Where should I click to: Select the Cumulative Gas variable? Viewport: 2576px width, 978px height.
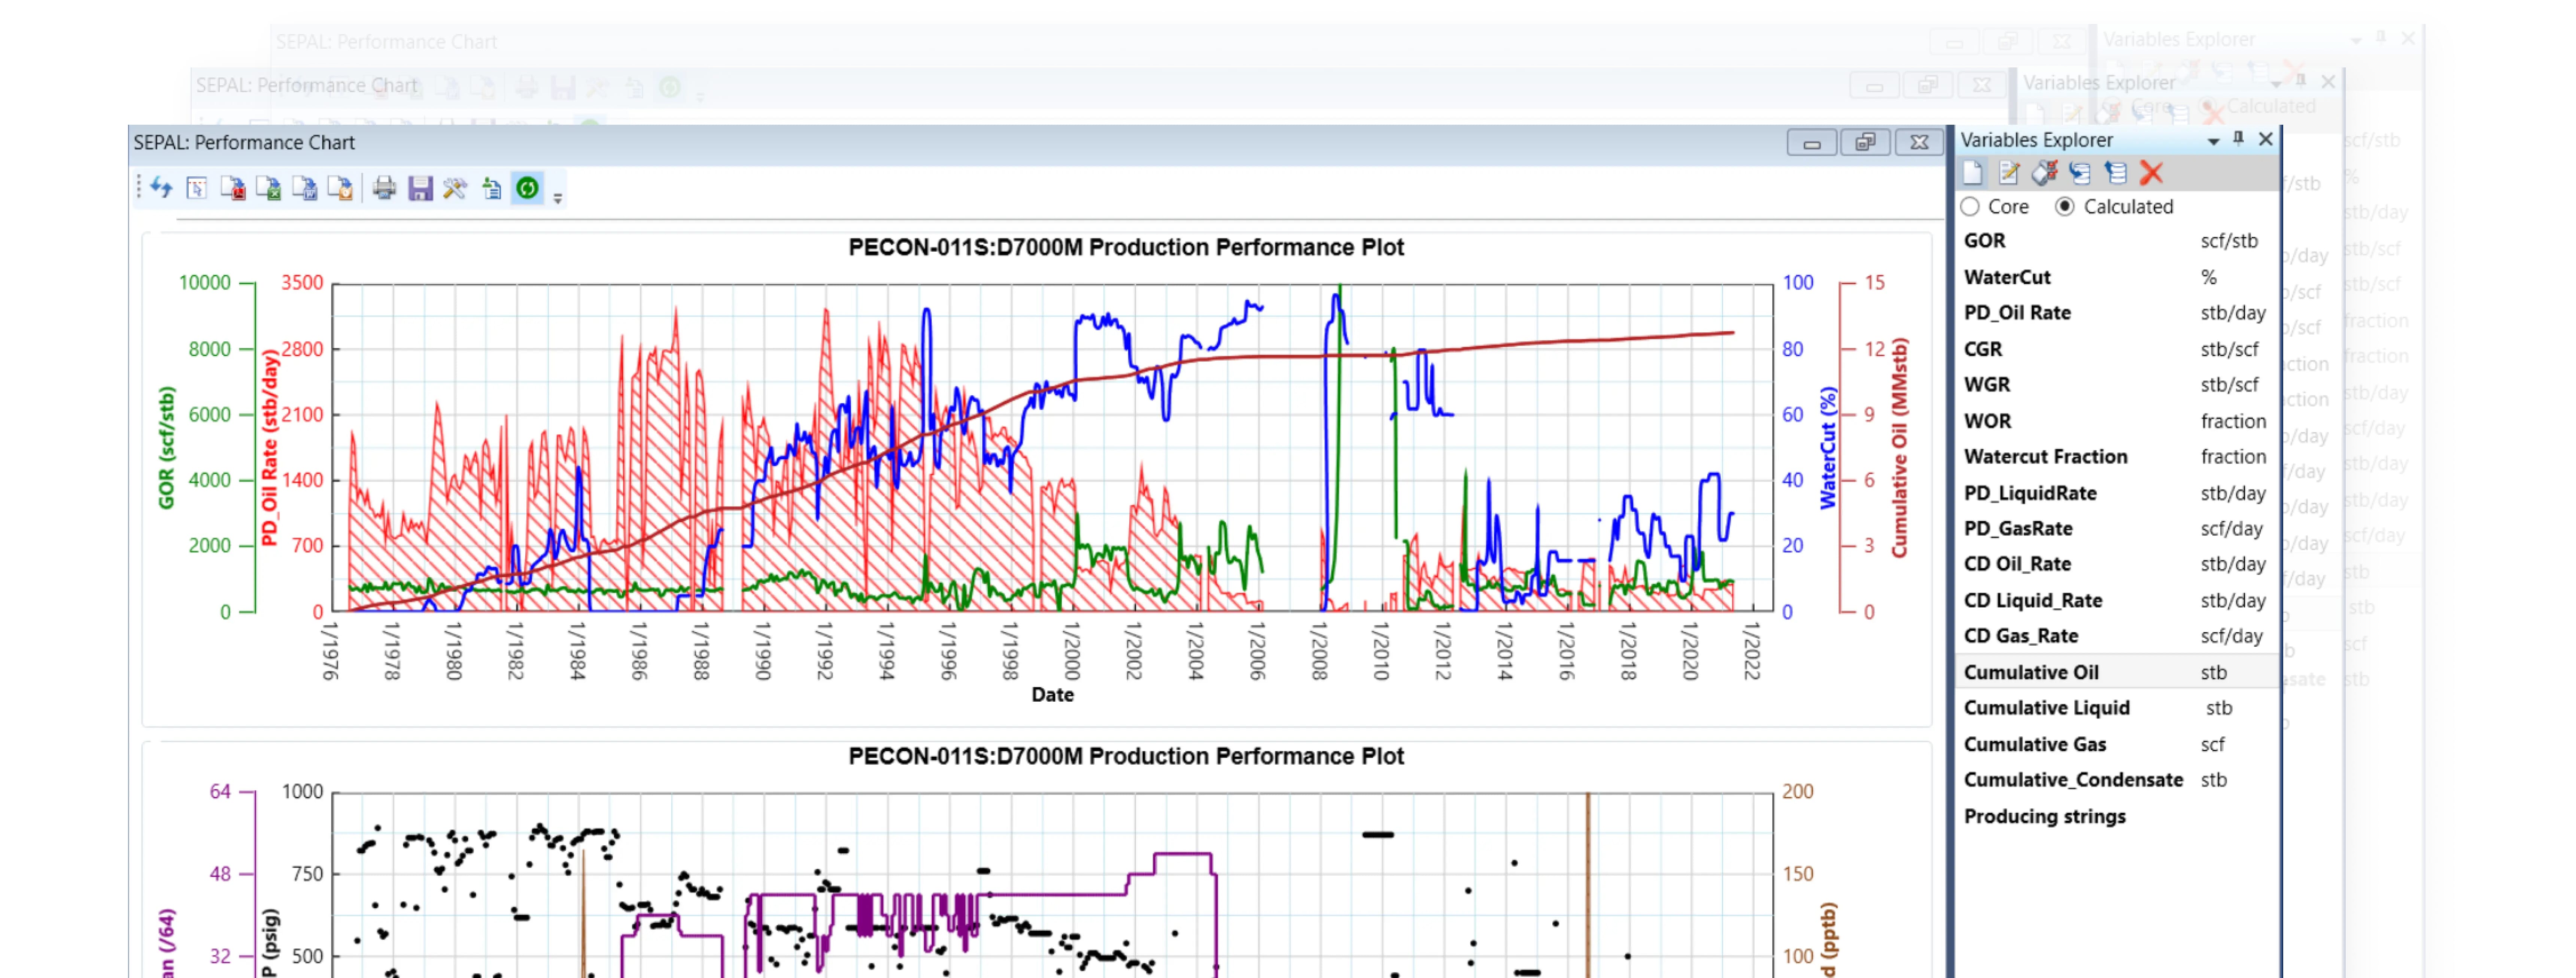pyautogui.click(x=2117, y=744)
